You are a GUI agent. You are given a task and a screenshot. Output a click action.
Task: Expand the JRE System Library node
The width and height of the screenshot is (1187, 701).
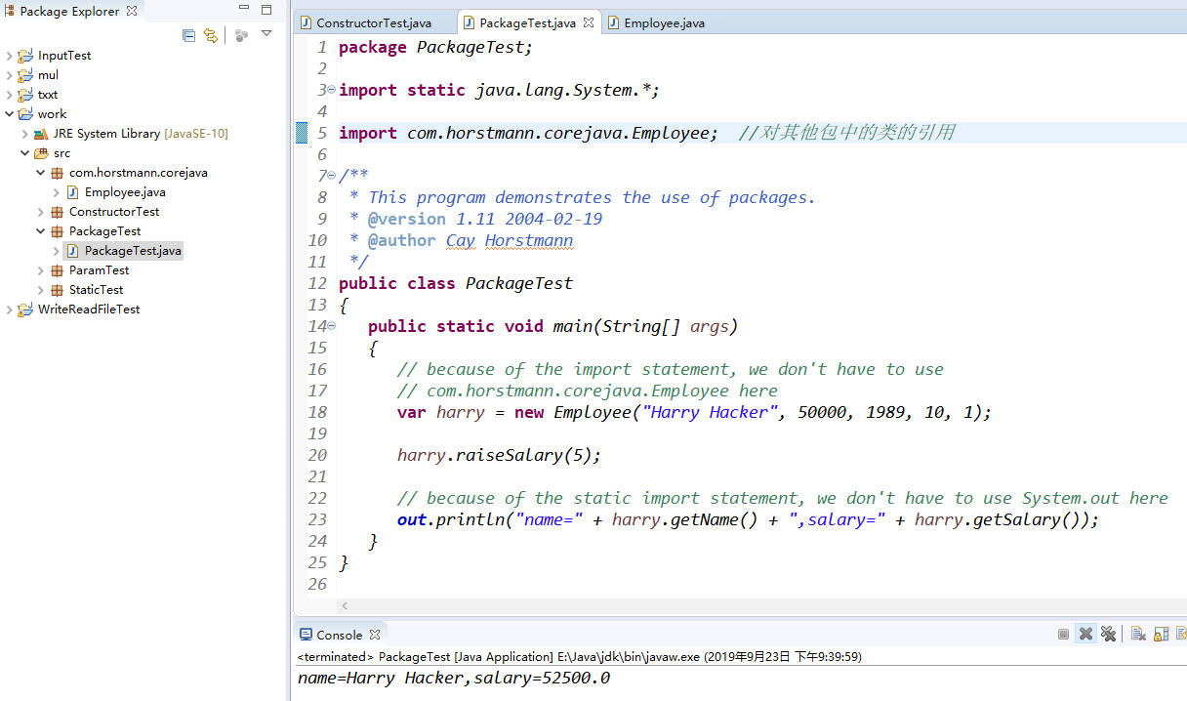25,134
